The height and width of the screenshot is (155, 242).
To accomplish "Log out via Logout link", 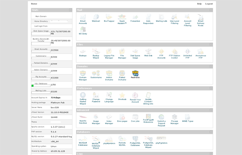I will [x=209, y=4].
